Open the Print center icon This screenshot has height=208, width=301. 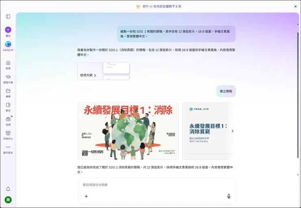click(8, 133)
